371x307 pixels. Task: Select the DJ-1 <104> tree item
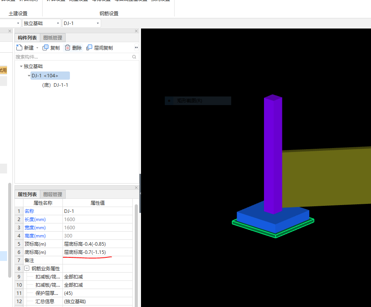[50, 76]
